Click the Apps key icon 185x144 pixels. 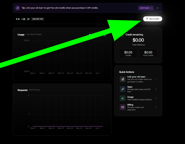pyautogui.click(x=123, y=89)
